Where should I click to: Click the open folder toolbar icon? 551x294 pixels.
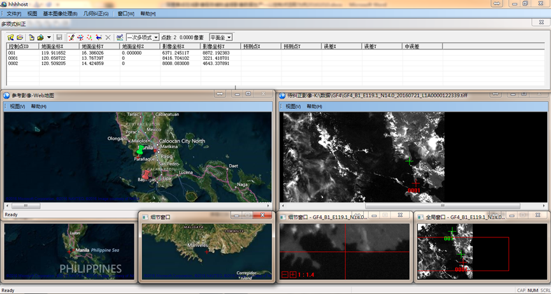20,38
